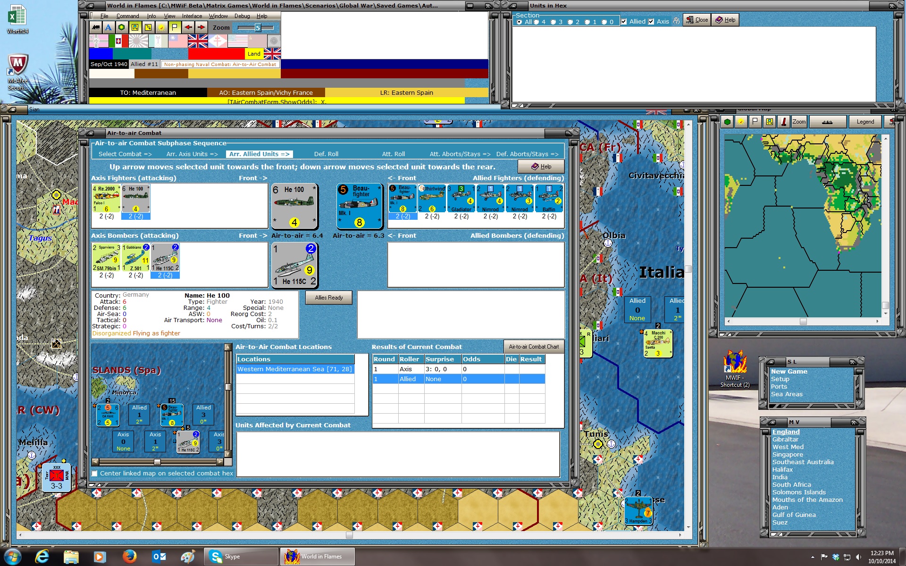The height and width of the screenshot is (566, 906).
Task: Click the locomotive icon in main toolbar
Action: click(x=96, y=27)
